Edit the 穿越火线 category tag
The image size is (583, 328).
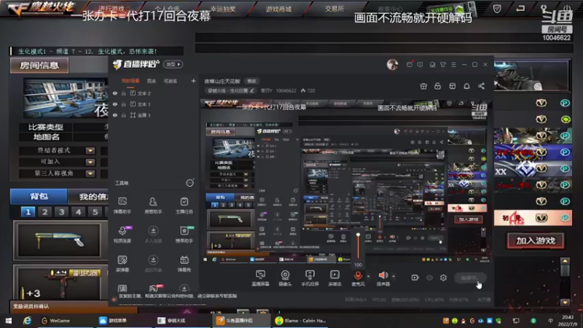tap(231, 90)
